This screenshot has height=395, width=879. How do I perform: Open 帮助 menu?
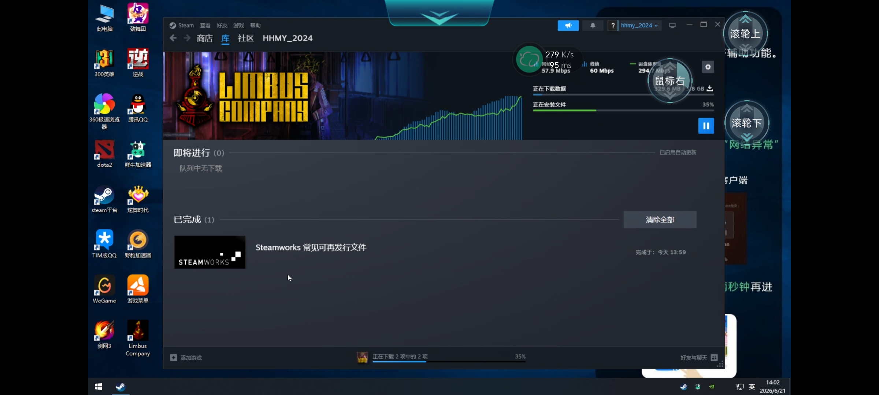pos(255,26)
